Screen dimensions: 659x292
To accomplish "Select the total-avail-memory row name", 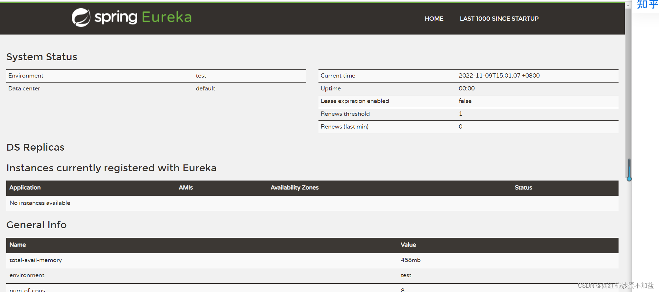I will [x=36, y=260].
